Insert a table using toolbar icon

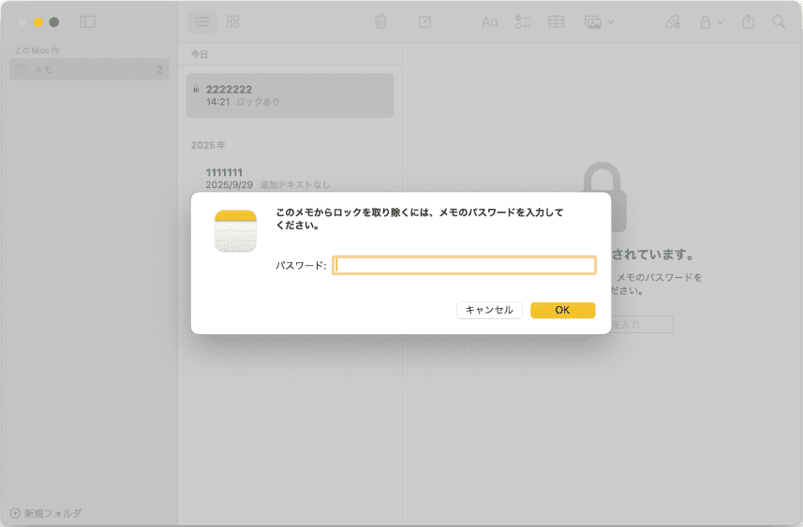557,22
